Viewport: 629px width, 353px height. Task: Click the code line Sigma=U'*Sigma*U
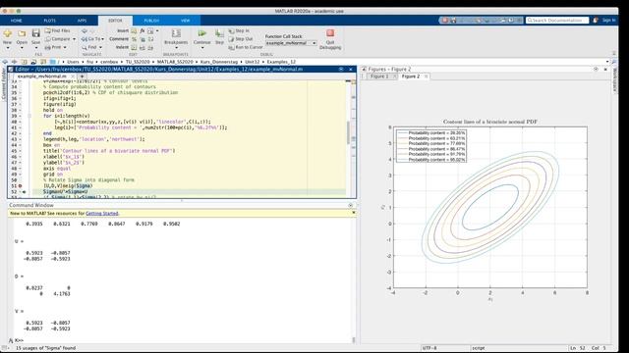[x=66, y=192]
